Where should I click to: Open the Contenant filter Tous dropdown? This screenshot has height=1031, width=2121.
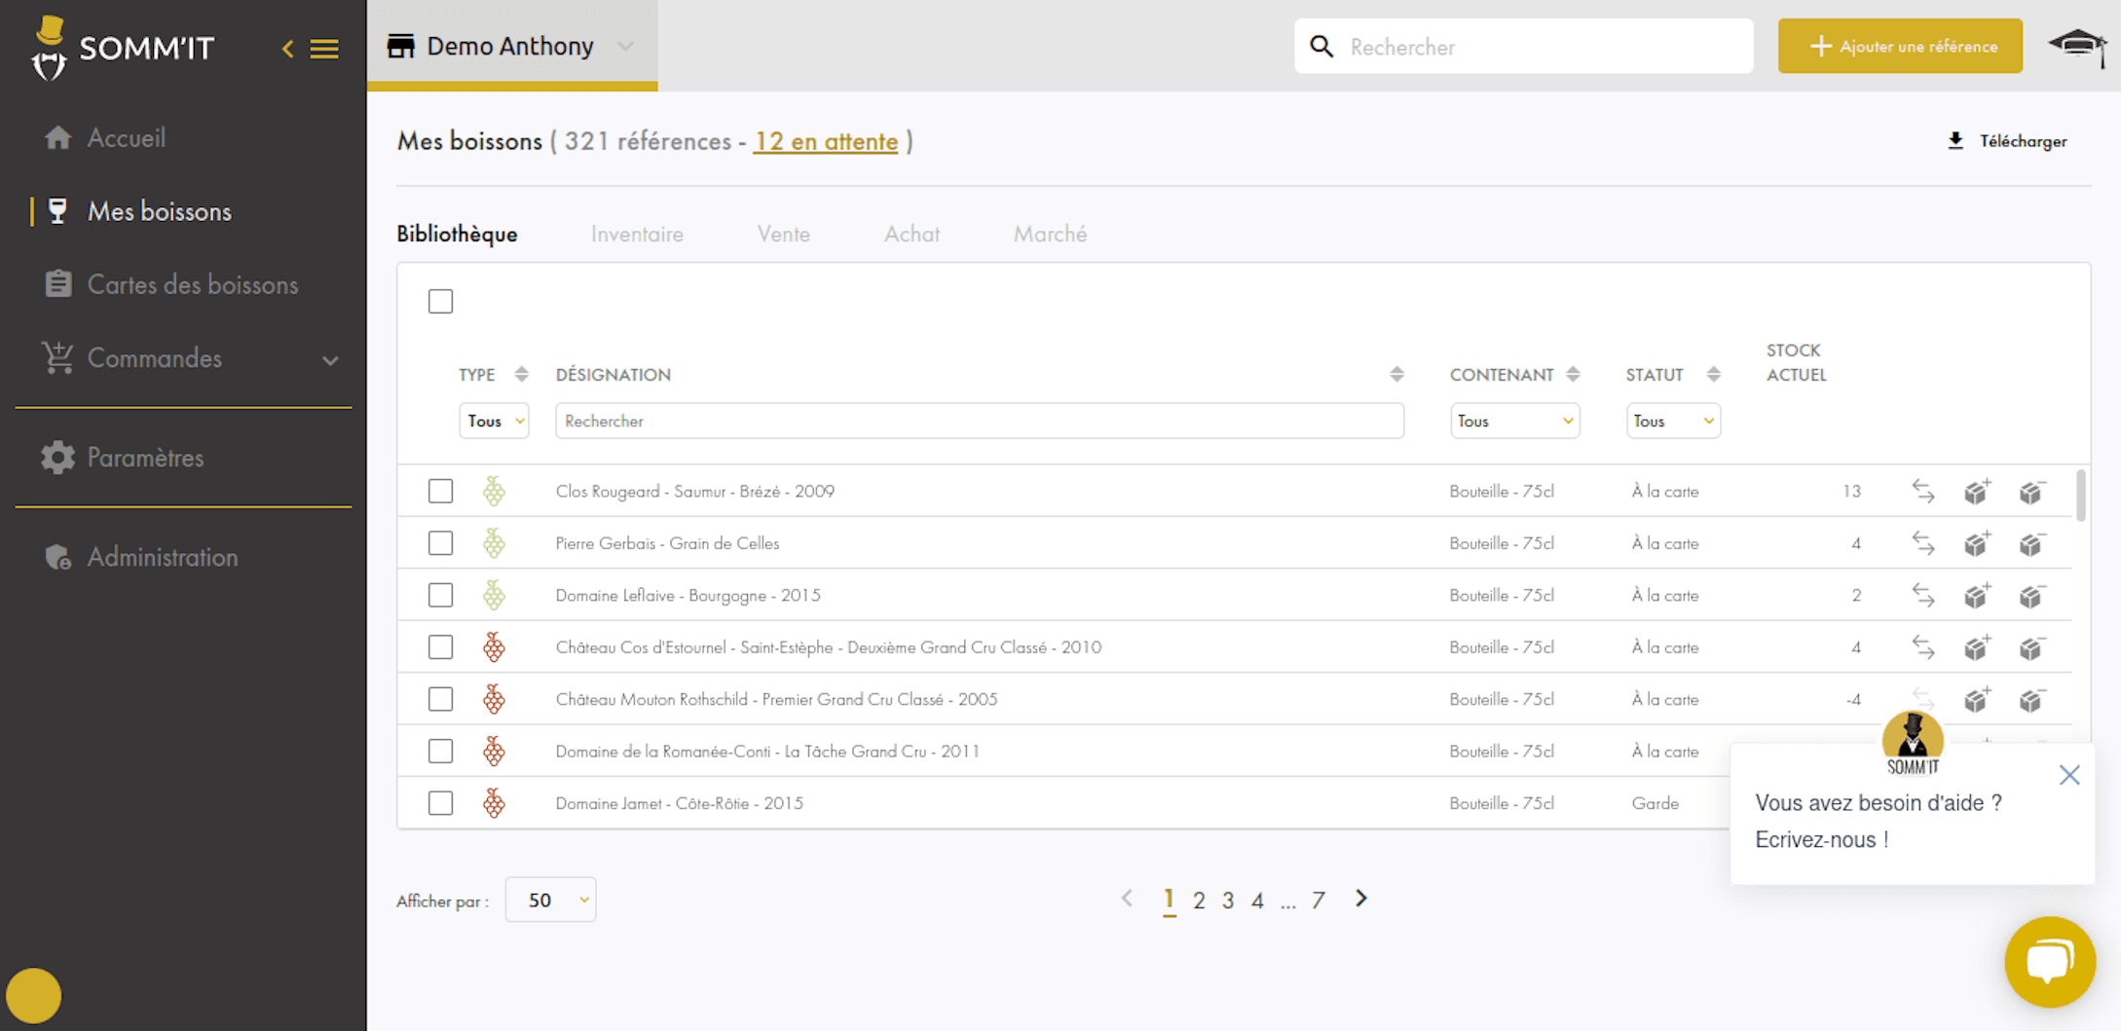click(1514, 421)
